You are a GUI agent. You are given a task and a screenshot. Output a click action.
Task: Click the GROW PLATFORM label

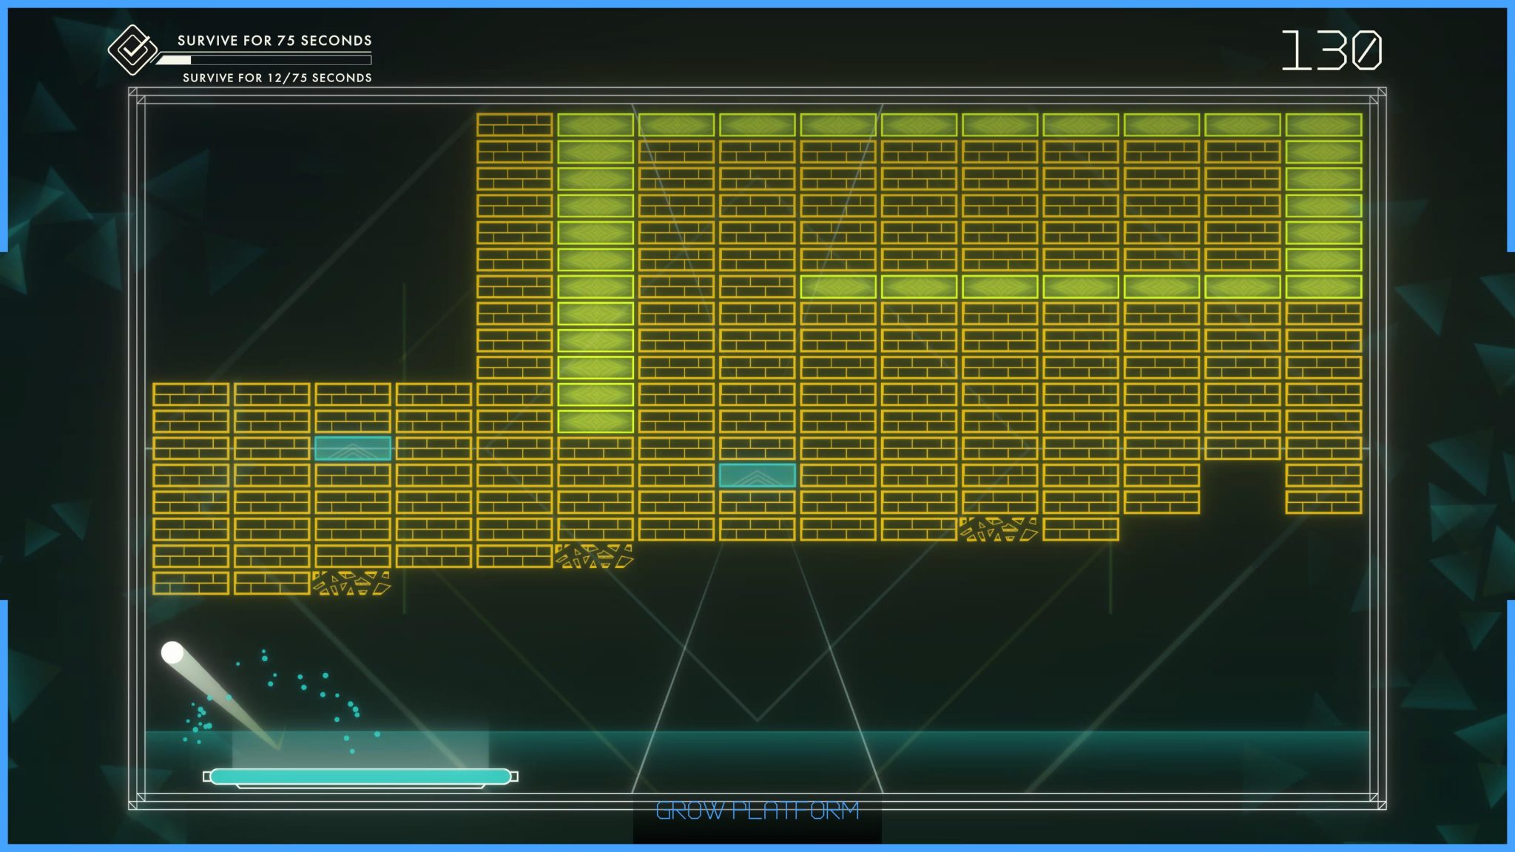click(757, 811)
